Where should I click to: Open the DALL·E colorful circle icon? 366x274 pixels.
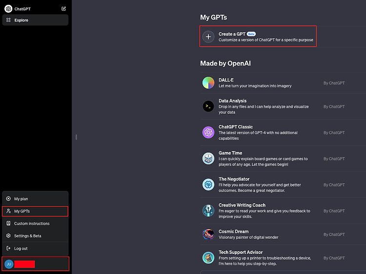click(208, 83)
